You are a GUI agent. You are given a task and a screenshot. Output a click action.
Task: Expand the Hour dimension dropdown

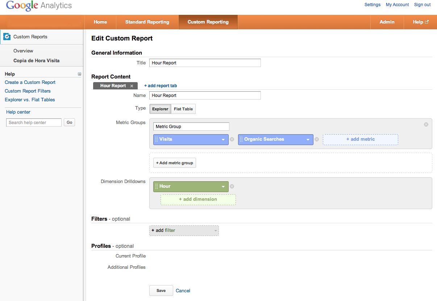tap(223, 187)
